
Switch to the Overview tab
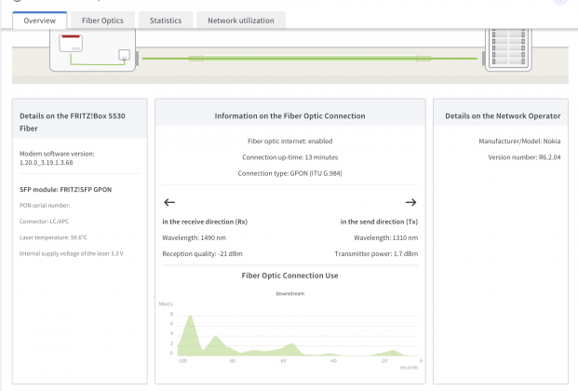pos(39,20)
